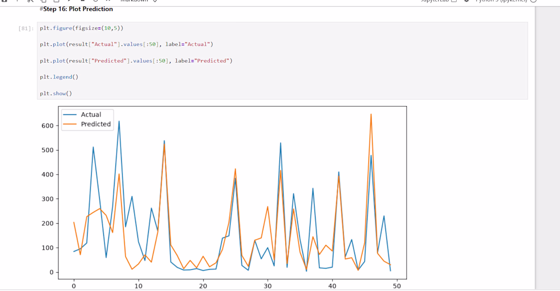Image resolution: width=560 pixels, height=291 pixels.
Task: Click the "Predicted" legend label in chart
Action: tap(96, 124)
